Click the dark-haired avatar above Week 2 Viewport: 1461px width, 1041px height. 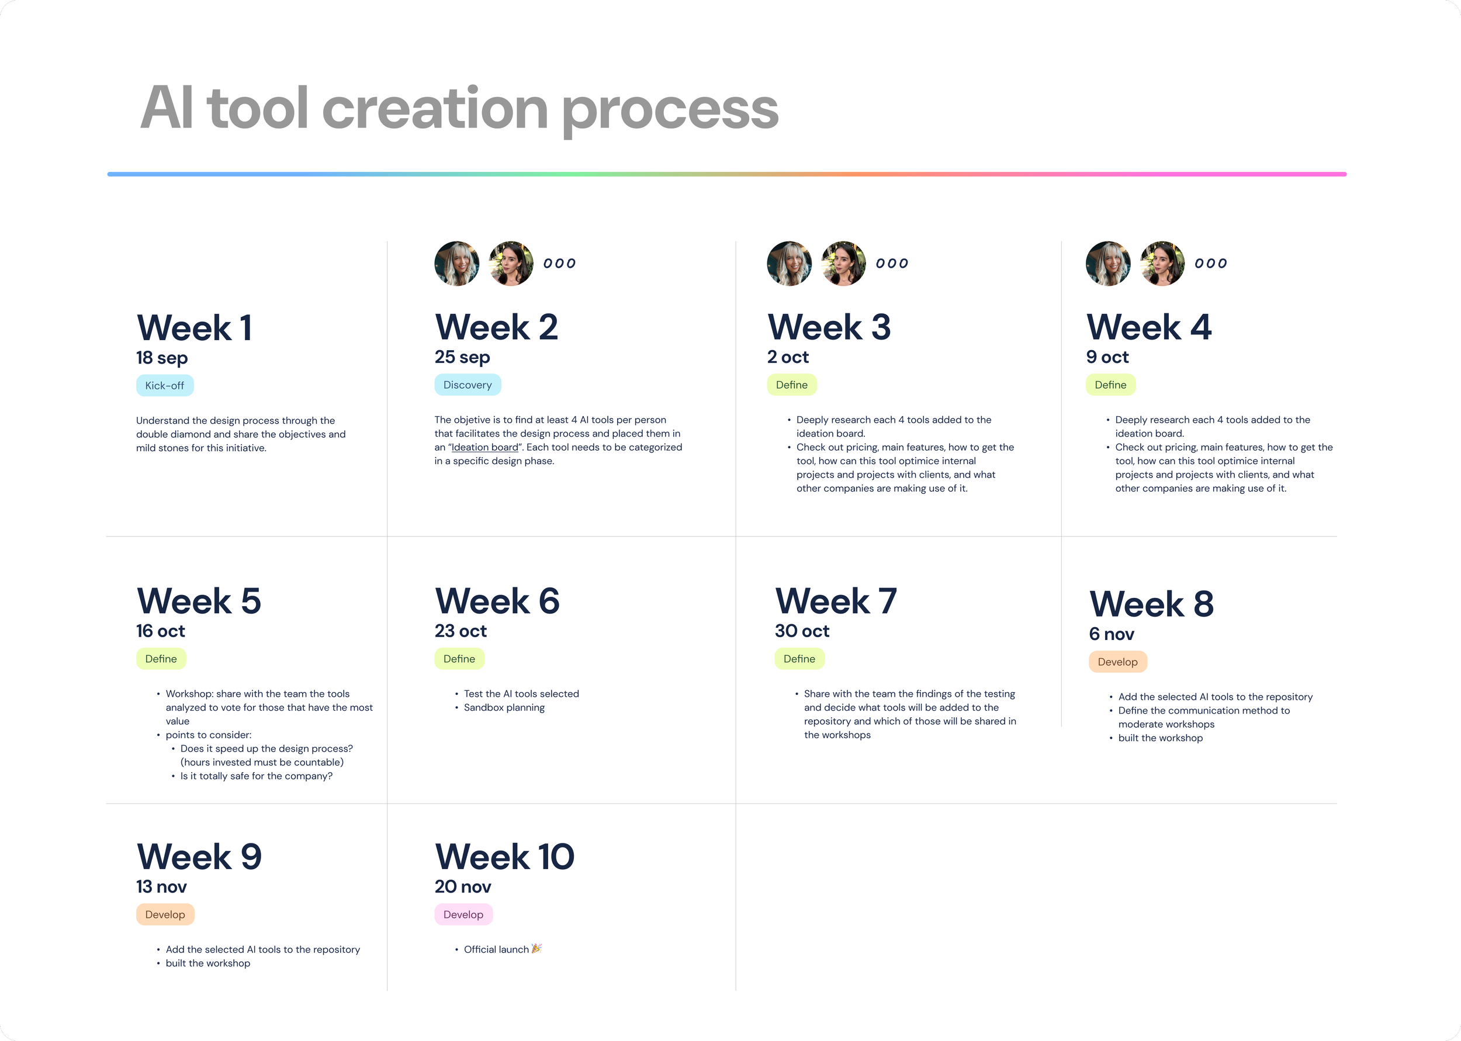pyautogui.click(x=511, y=264)
